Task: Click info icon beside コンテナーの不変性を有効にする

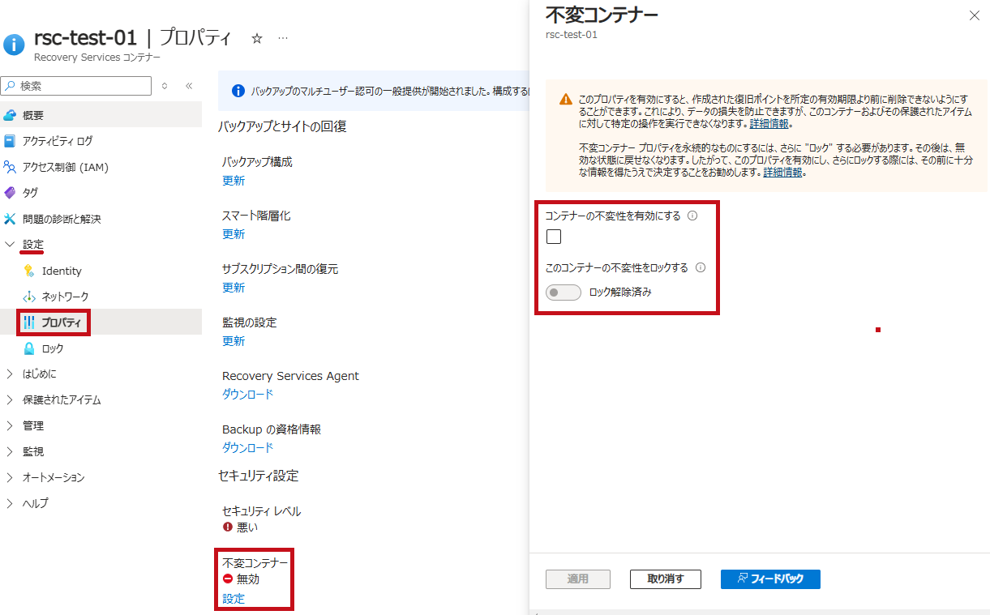Action: tap(692, 216)
